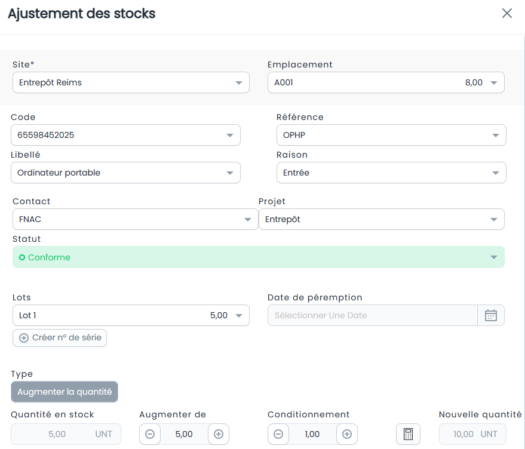
Task: Open the Libellé dropdown Ordinateur portable
Action: [125, 173]
